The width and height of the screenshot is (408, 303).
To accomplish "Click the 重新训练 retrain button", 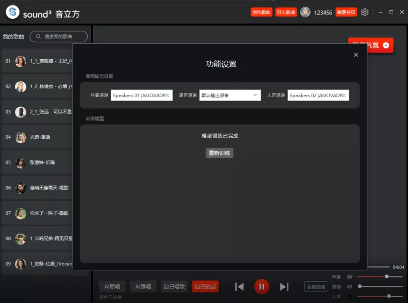I will (220, 153).
